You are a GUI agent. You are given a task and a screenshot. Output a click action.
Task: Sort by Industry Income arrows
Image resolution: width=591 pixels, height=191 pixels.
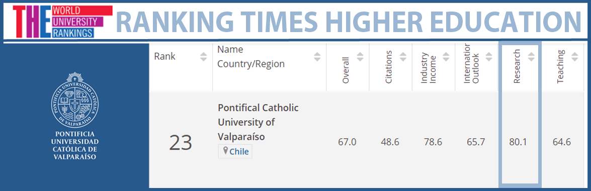[446, 57]
